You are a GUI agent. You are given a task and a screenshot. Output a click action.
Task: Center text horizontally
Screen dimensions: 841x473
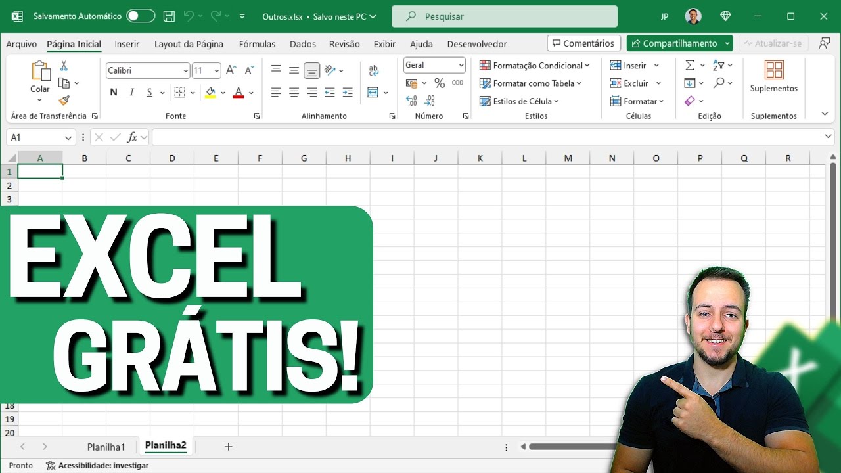[x=294, y=93]
